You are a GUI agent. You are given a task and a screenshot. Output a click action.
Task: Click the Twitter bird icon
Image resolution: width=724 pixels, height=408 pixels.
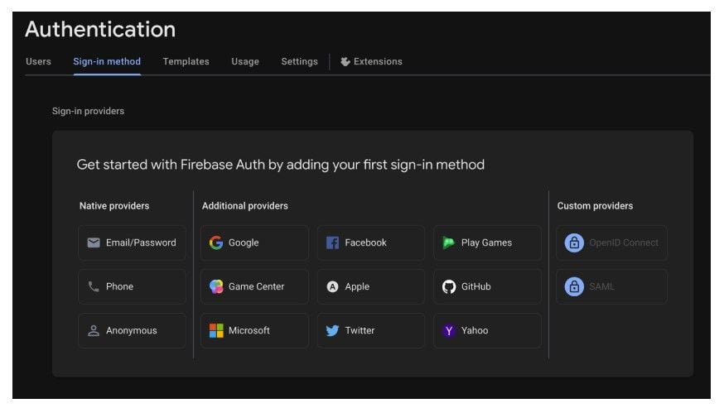(332, 330)
